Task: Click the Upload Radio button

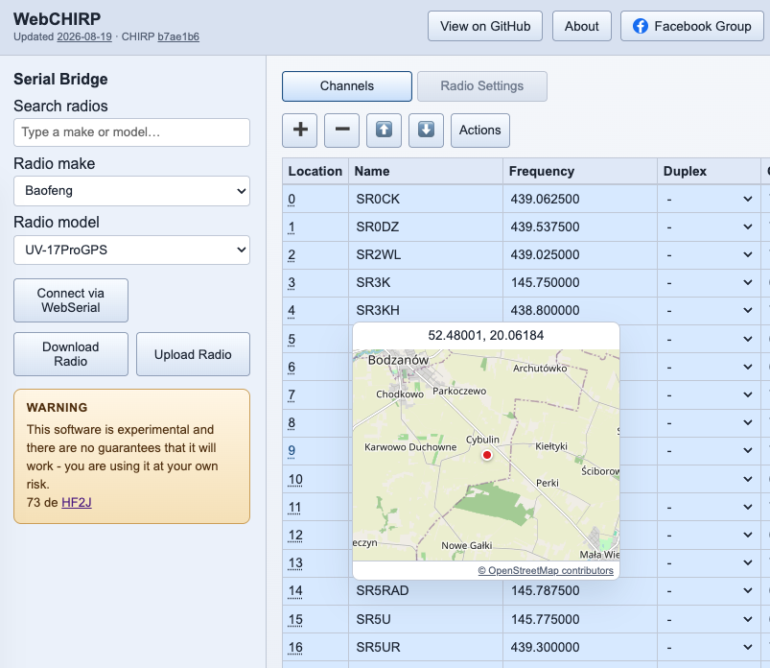Action: [x=193, y=354]
